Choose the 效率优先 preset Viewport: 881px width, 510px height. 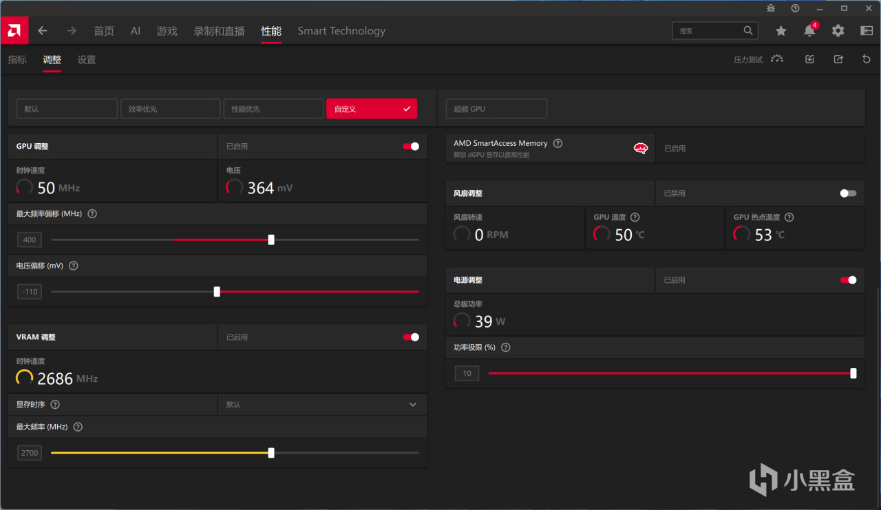(x=170, y=109)
